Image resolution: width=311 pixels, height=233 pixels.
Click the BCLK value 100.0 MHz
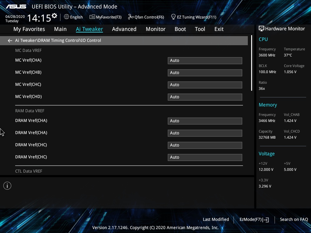click(x=267, y=72)
